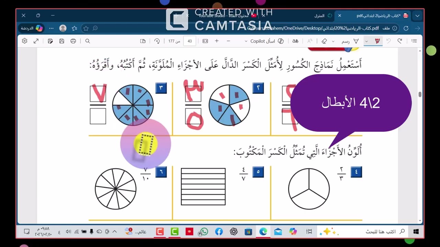The width and height of the screenshot is (440, 247).
Task: Click the answer box under the 7 in exercise ٣
Action: click(x=98, y=116)
